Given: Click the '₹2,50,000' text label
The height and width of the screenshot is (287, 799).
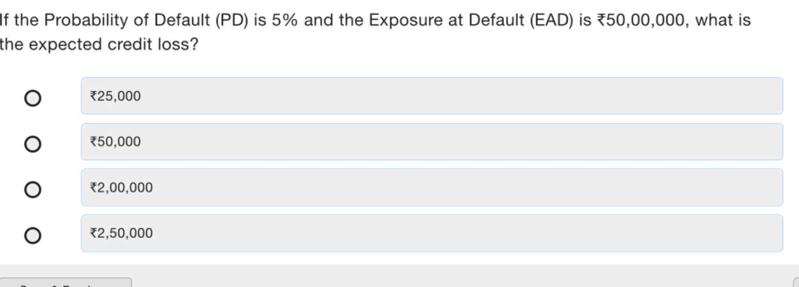Looking at the screenshot, I should coord(121,233).
